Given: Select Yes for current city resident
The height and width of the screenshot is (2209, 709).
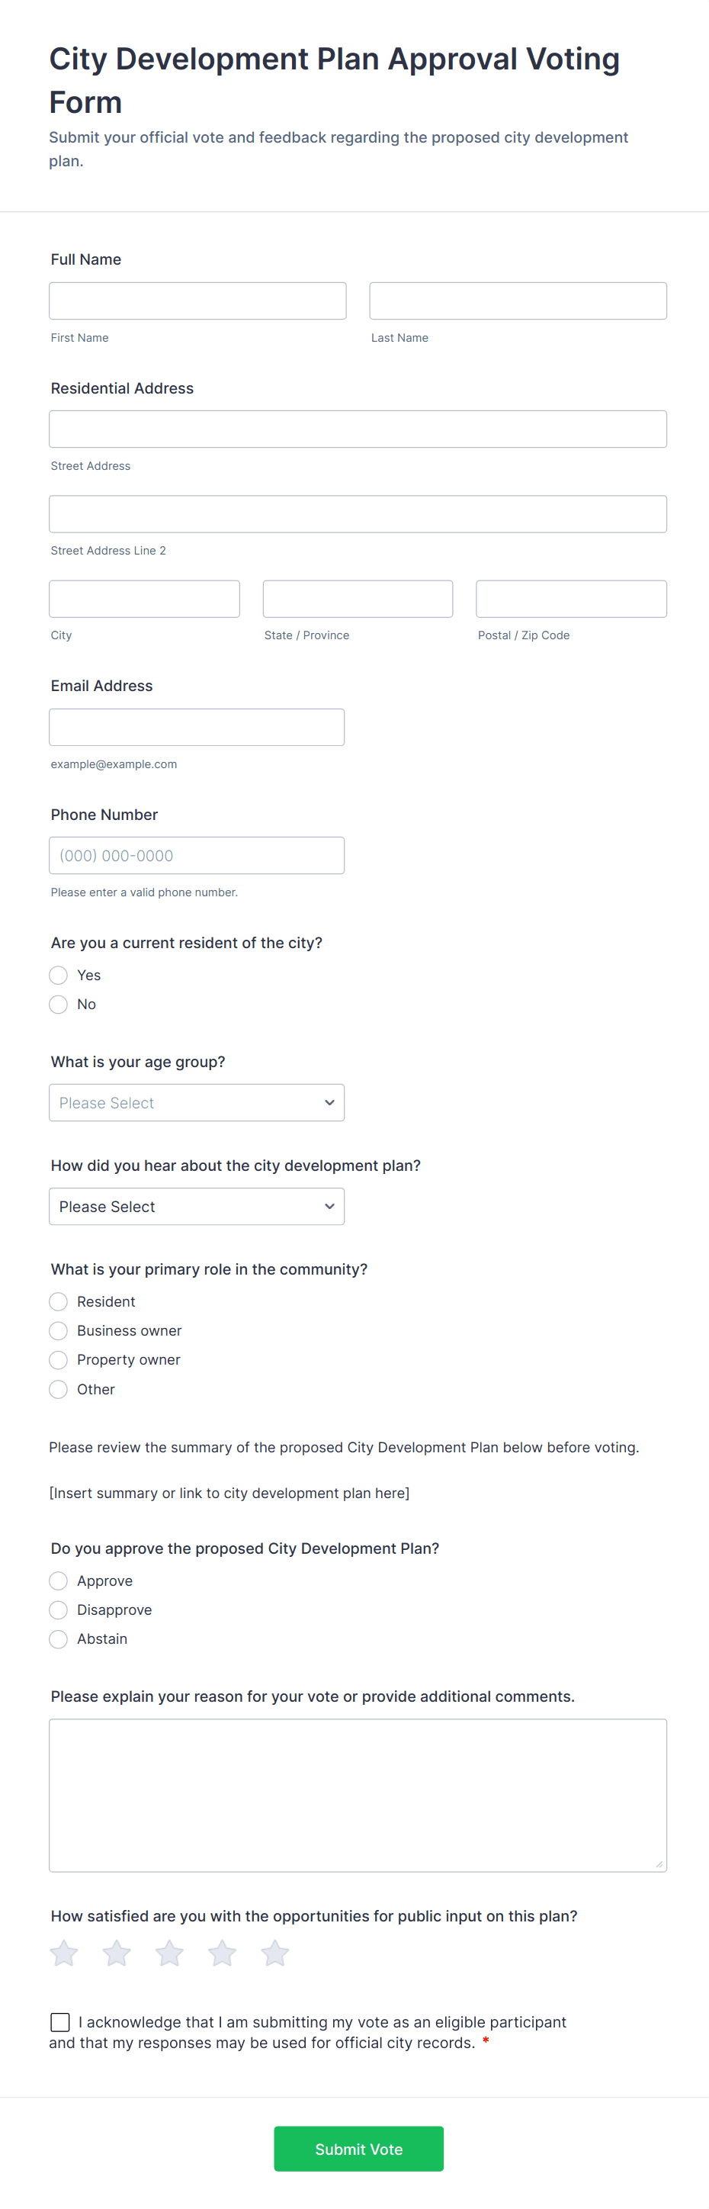Looking at the screenshot, I should (x=58, y=975).
